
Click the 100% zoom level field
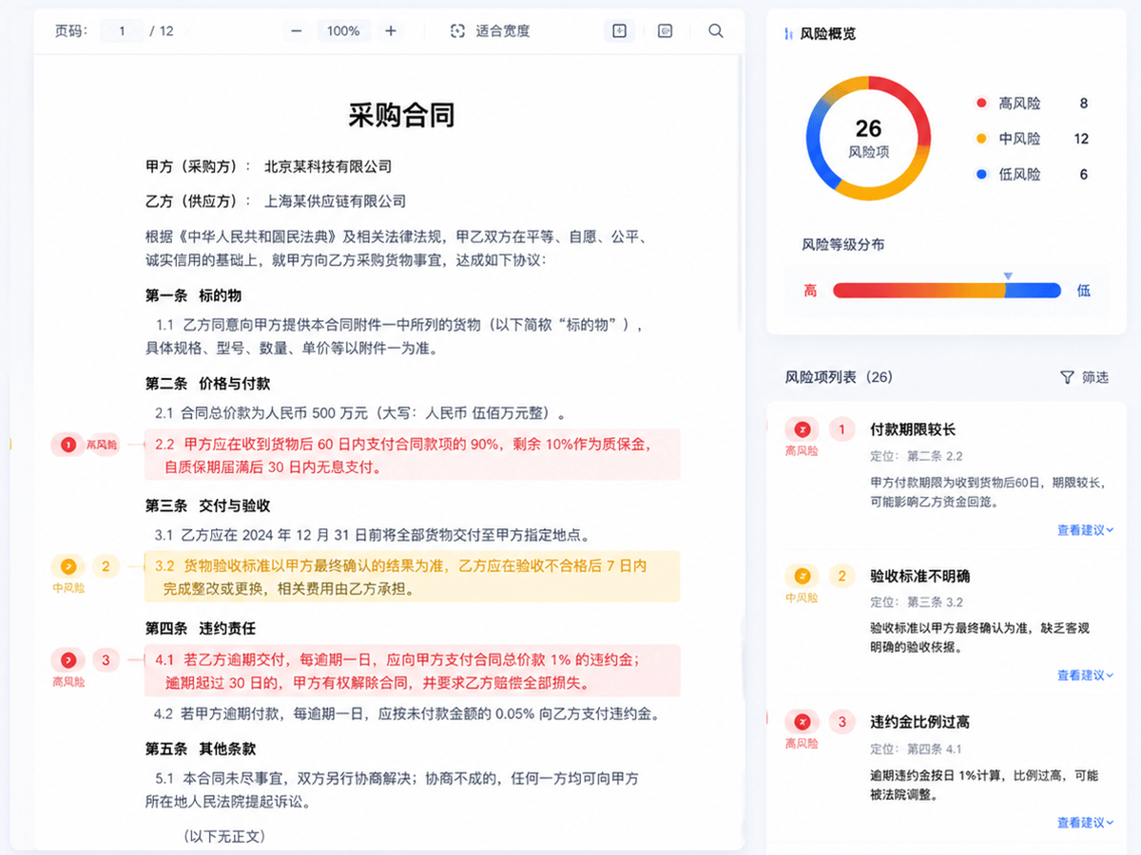pos(343,31)
